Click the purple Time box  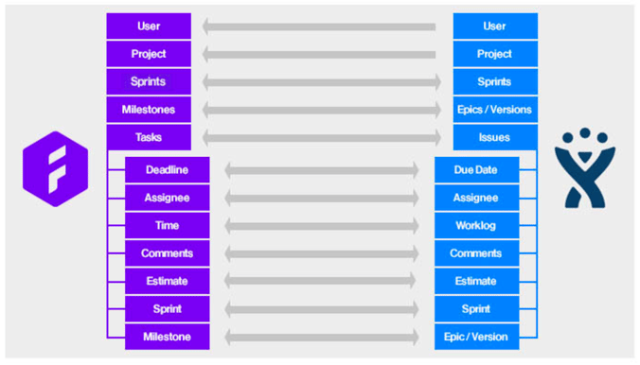click(167, 225)
